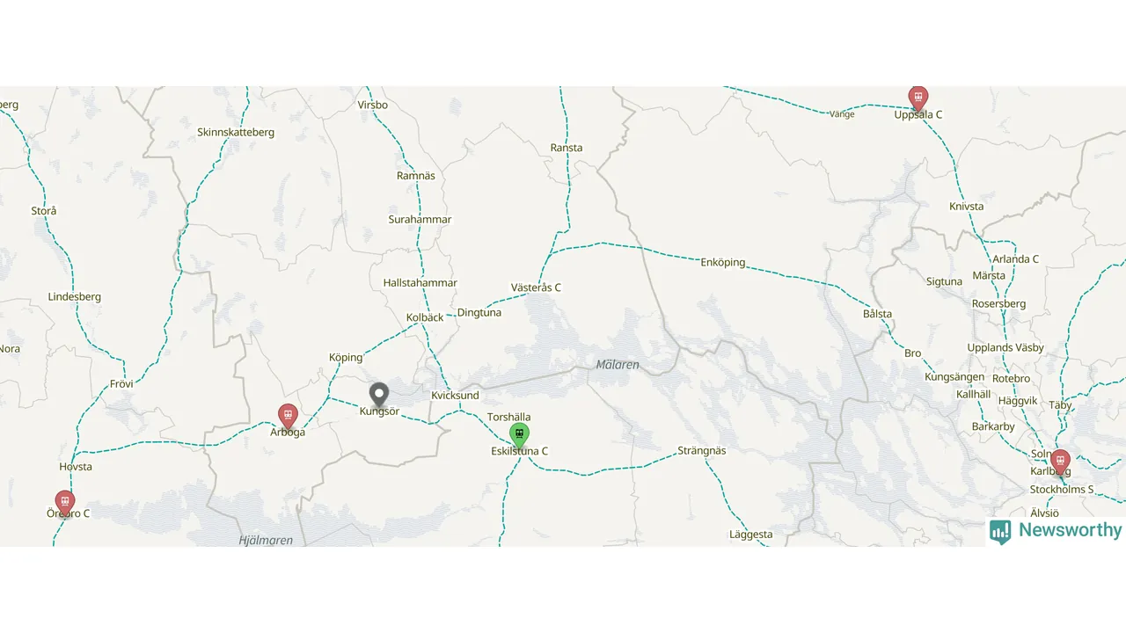Select the red train marker near Karlberg
The width and height of the screenshot is (1126, 633).
[x=1061, y=462]
